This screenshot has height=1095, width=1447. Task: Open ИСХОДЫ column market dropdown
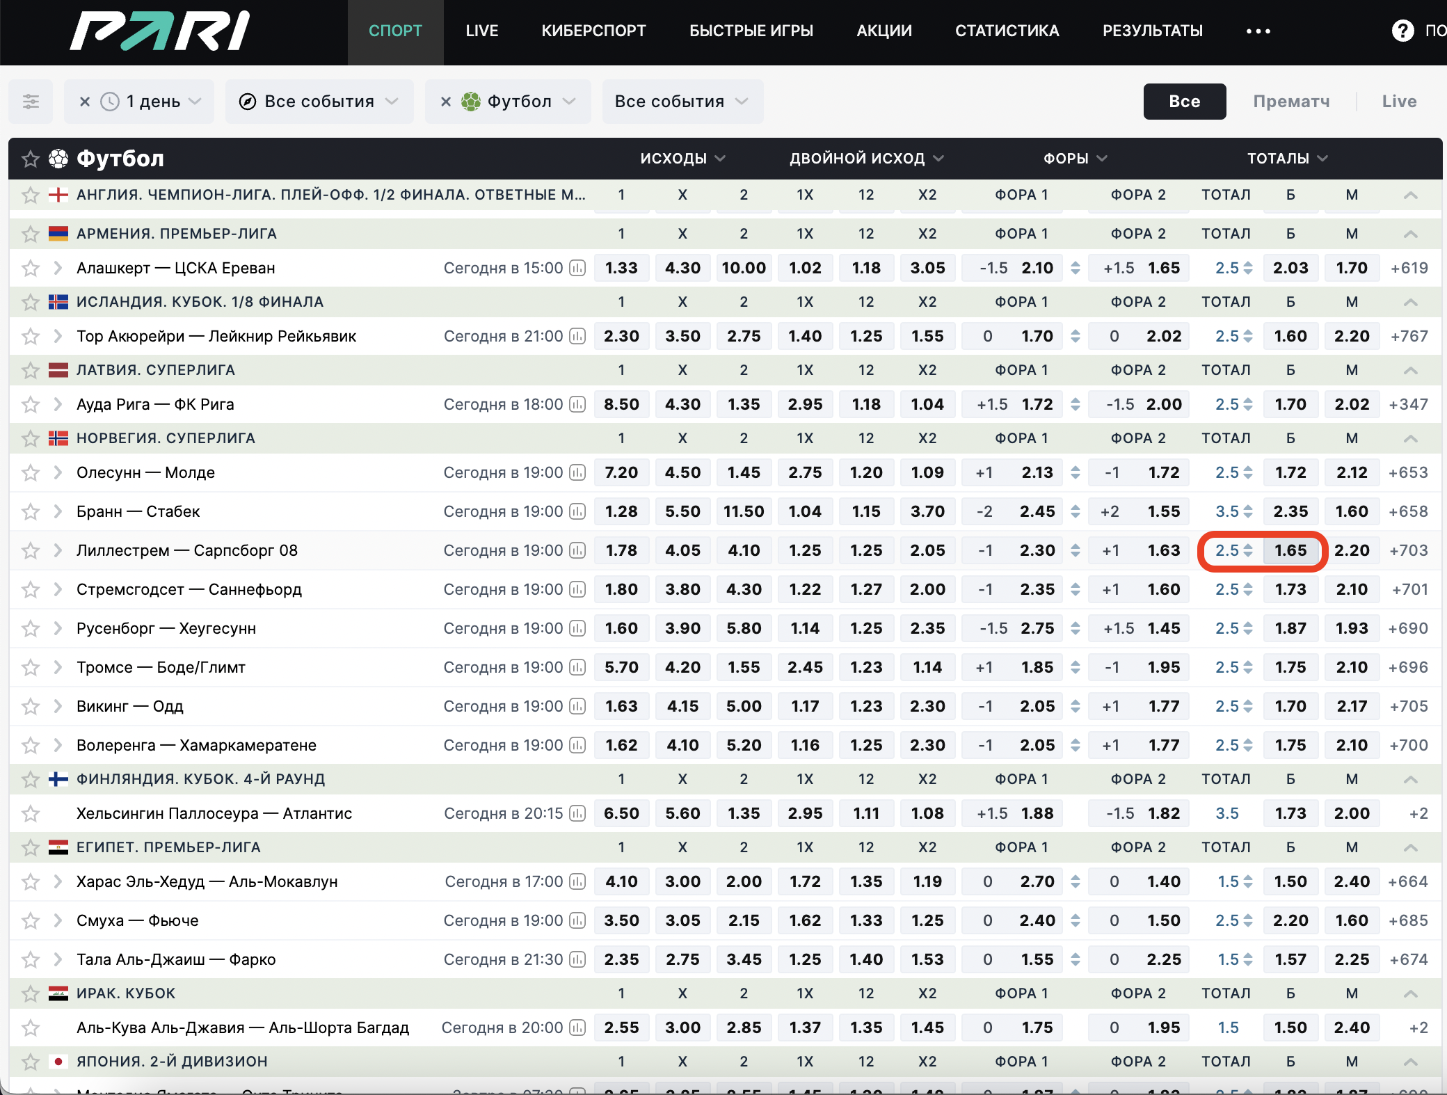682,159
